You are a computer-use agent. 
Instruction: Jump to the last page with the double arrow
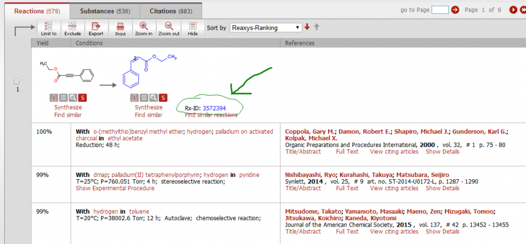coord(523,10)
